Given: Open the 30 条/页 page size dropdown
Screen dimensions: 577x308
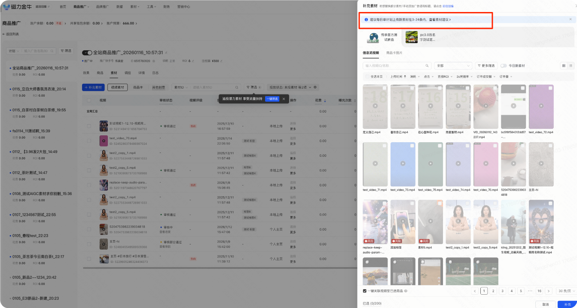Looking at the screenshot, I should coord(565,291).
